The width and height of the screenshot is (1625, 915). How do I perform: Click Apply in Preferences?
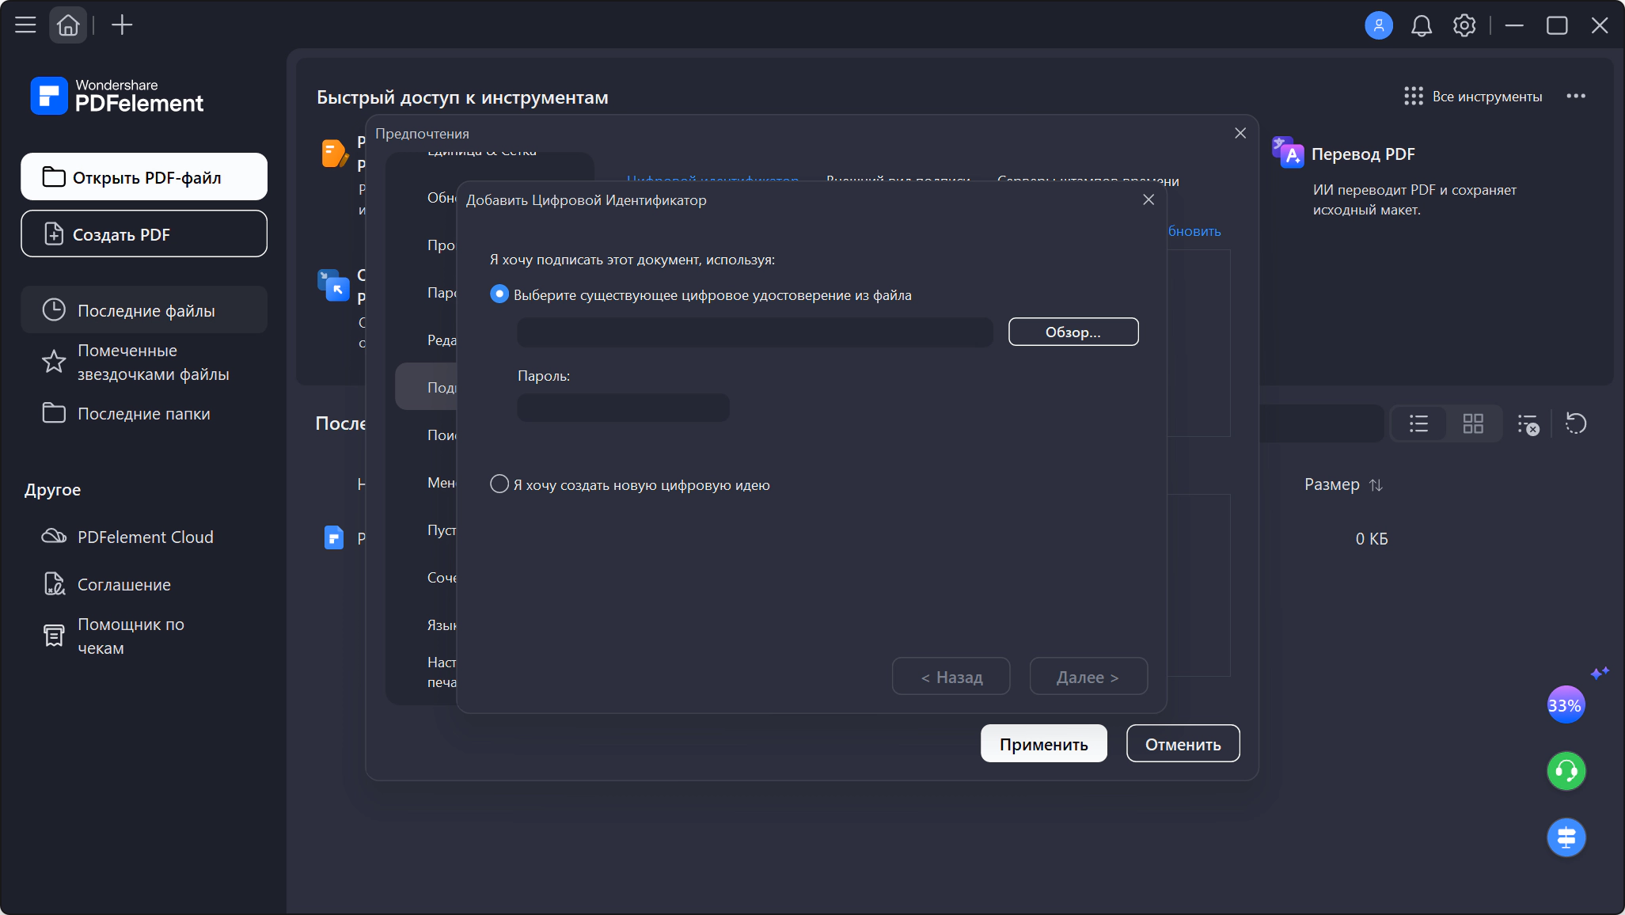[x=1044, y=744]
